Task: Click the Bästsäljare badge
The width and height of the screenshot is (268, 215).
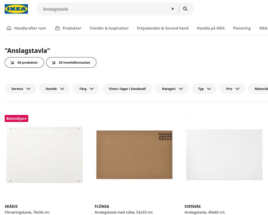Action: tap(16, 118)
